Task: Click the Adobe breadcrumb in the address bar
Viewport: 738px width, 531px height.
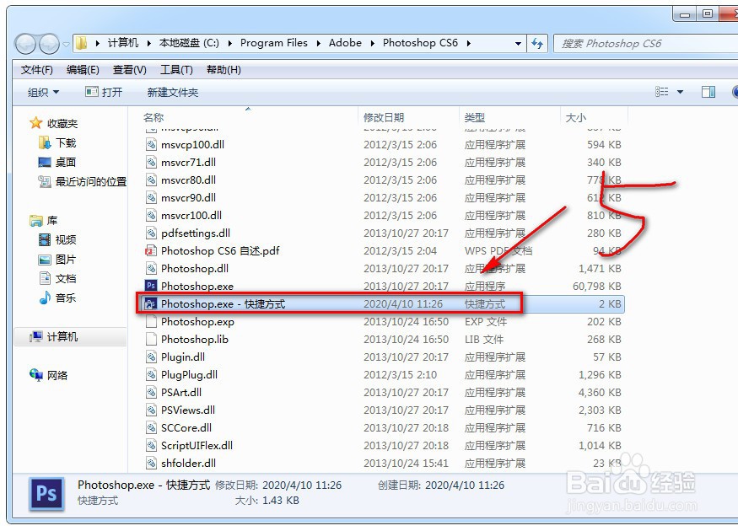Action: (x=345, y=43)
